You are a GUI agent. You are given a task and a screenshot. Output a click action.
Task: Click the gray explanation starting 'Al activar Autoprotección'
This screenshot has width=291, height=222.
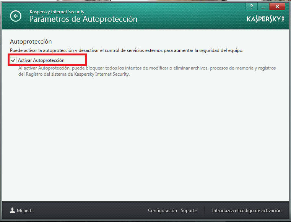[147, 71]
